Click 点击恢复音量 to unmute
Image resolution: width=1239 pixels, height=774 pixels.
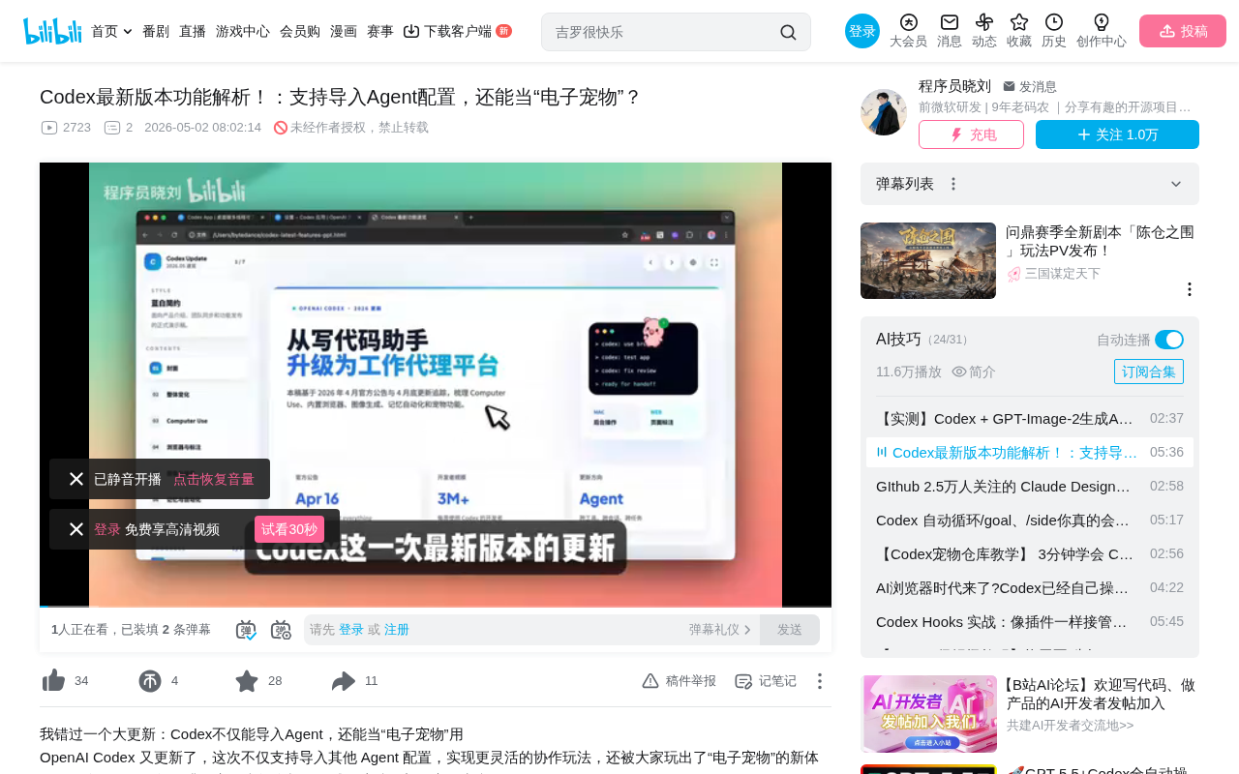click(x=214, y=479)
